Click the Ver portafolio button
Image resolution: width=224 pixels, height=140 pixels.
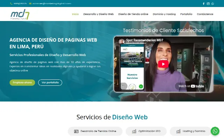pyautogui.click(x=50, y=83)
